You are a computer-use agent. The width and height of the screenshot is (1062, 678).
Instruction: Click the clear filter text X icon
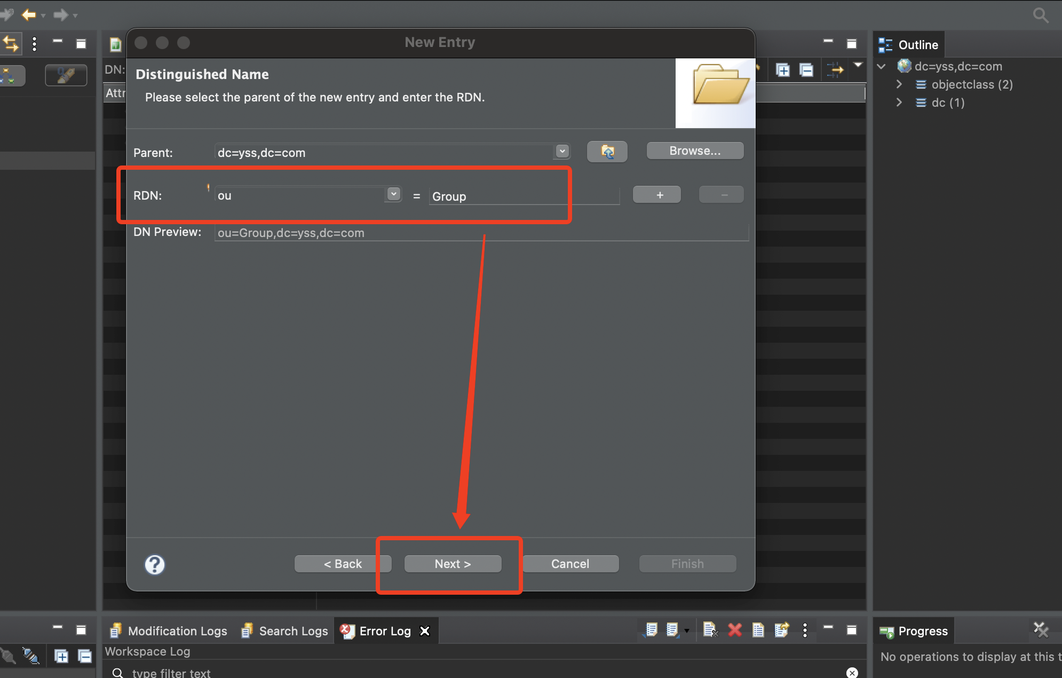coord(852,673)
